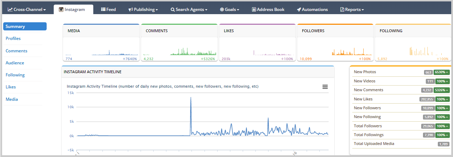453x157 pixels.
Task: Expand the Cross-Channel dropdown menu
Action: pyautogui.click(x=27, y=10)
